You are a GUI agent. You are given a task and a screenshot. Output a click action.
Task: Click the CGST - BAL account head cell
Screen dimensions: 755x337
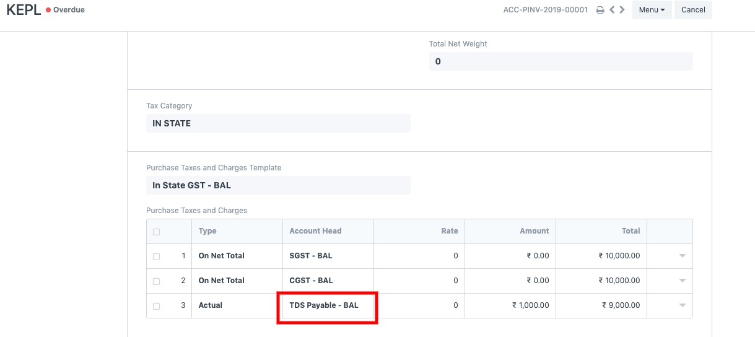pos(328,281)
